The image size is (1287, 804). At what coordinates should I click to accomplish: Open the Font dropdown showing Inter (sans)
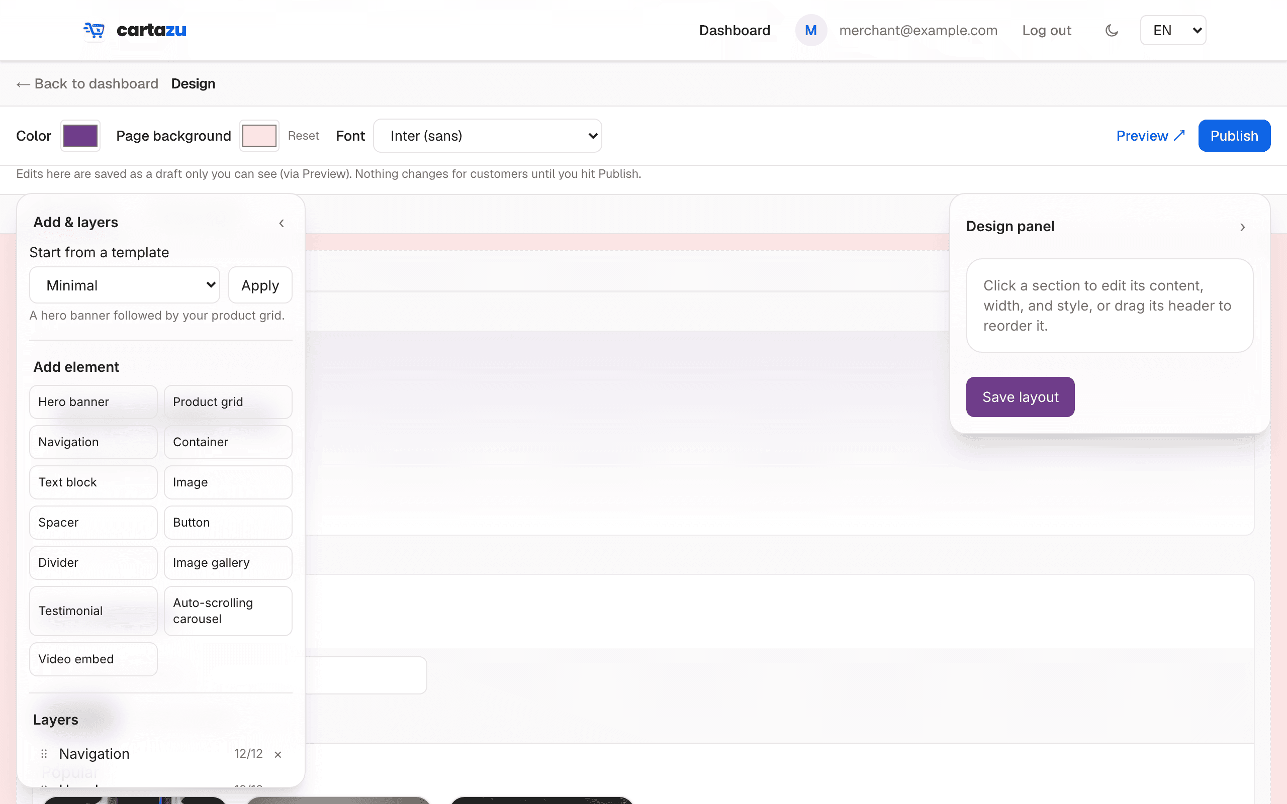click(487, 136)
